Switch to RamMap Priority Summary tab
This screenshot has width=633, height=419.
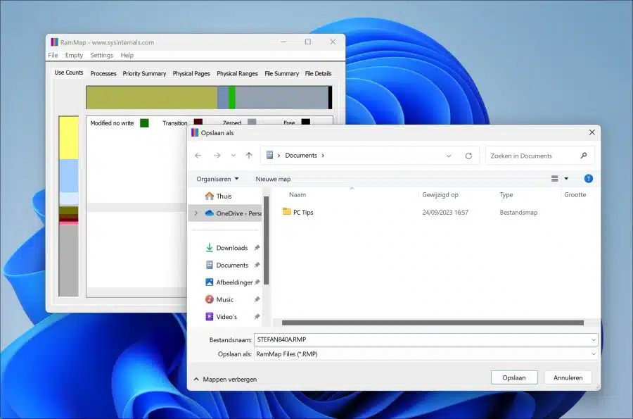(x=144, y=73)
